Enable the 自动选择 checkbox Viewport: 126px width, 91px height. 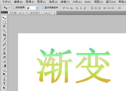(14, 8)
